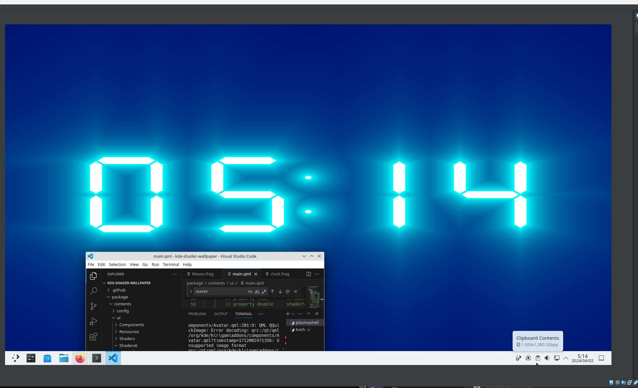Show hidden system tray icons

566,358
